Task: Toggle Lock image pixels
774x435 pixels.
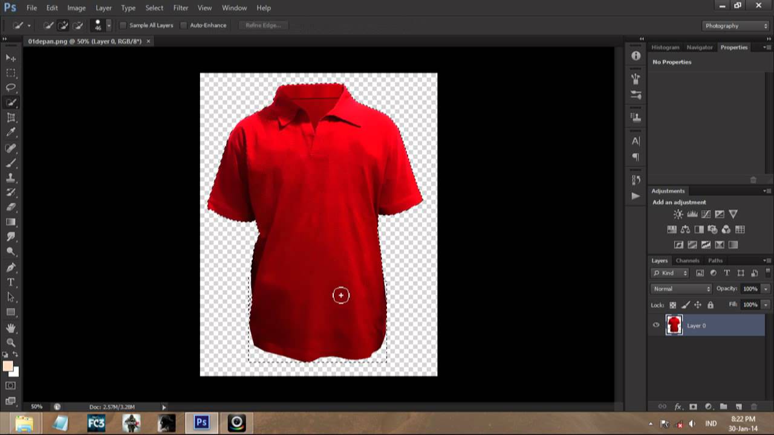Action: pyautogui.click(x=685, y=305)
